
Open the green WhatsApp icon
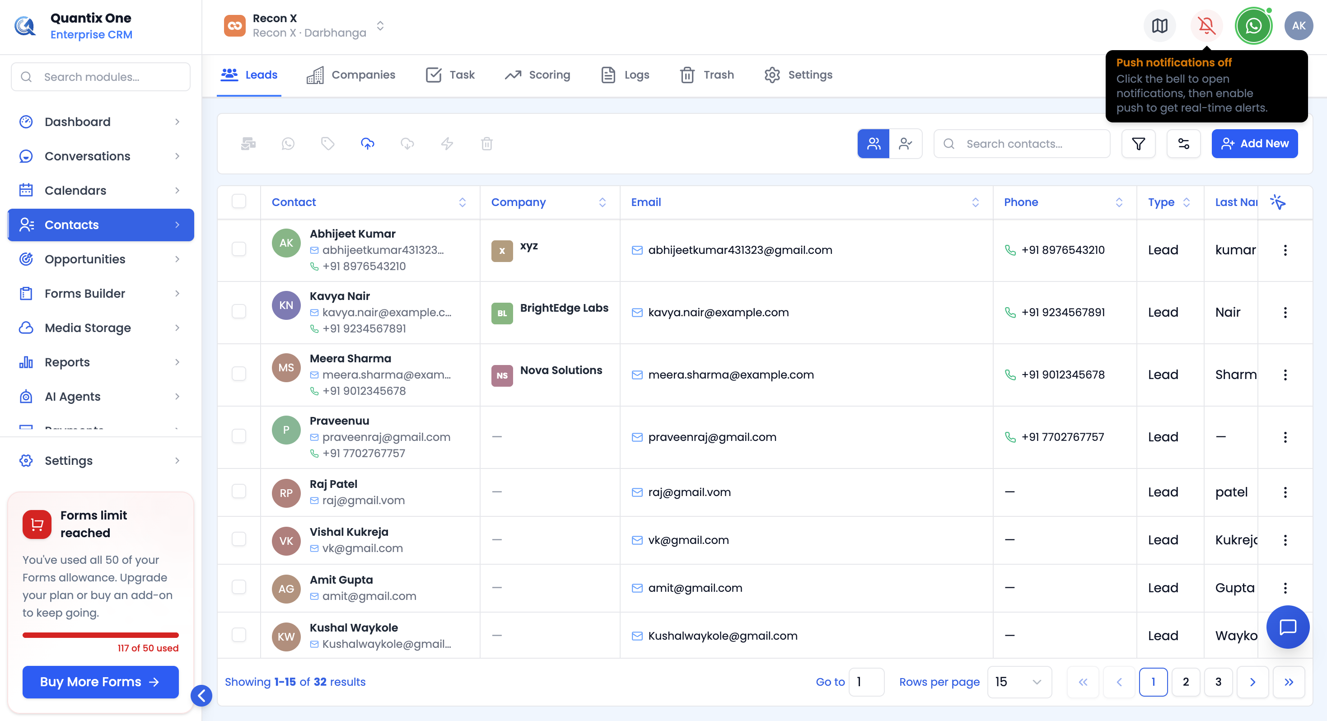click(1253, 26)
